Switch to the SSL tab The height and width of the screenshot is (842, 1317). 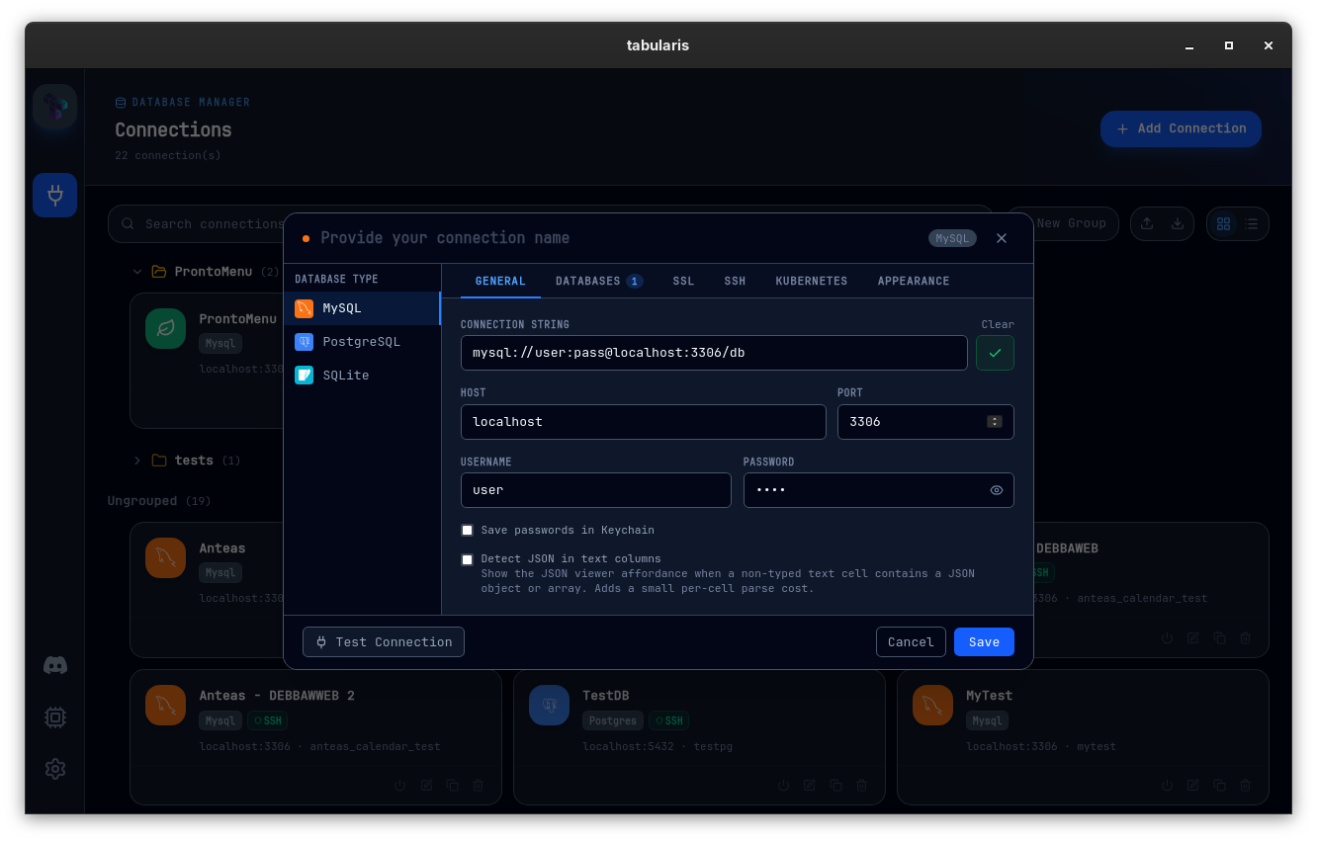tap(684, 282)
